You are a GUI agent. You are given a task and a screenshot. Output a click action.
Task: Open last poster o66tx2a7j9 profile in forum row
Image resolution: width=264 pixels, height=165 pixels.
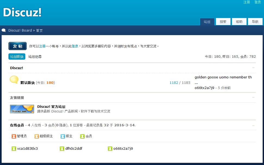(x=204, y=88)
